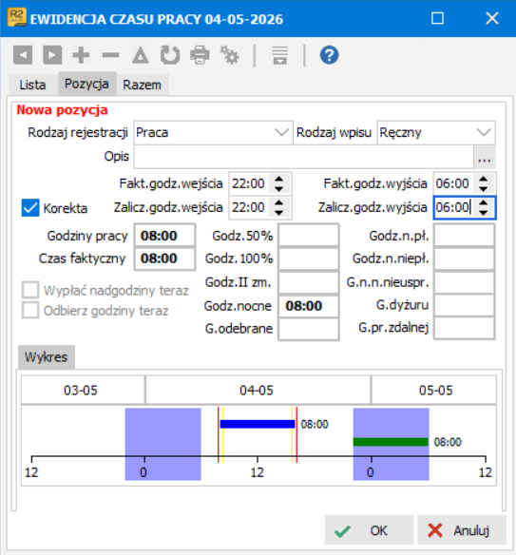The height and width of the screenshot is (555, 516).
Task: Click the green bar in the chart
Action: coord(391,442)
